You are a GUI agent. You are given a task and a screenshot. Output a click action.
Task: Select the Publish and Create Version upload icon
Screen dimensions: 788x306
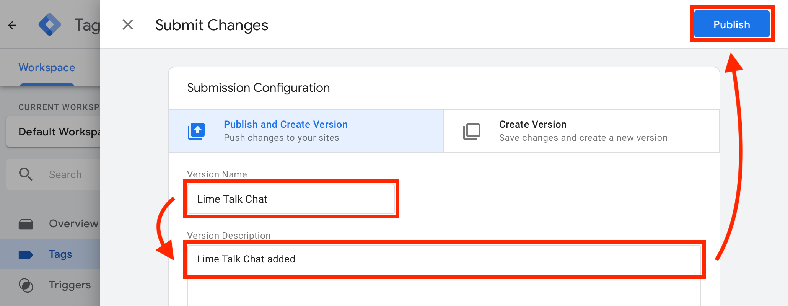pyautogui.click(x=196, y=131)
